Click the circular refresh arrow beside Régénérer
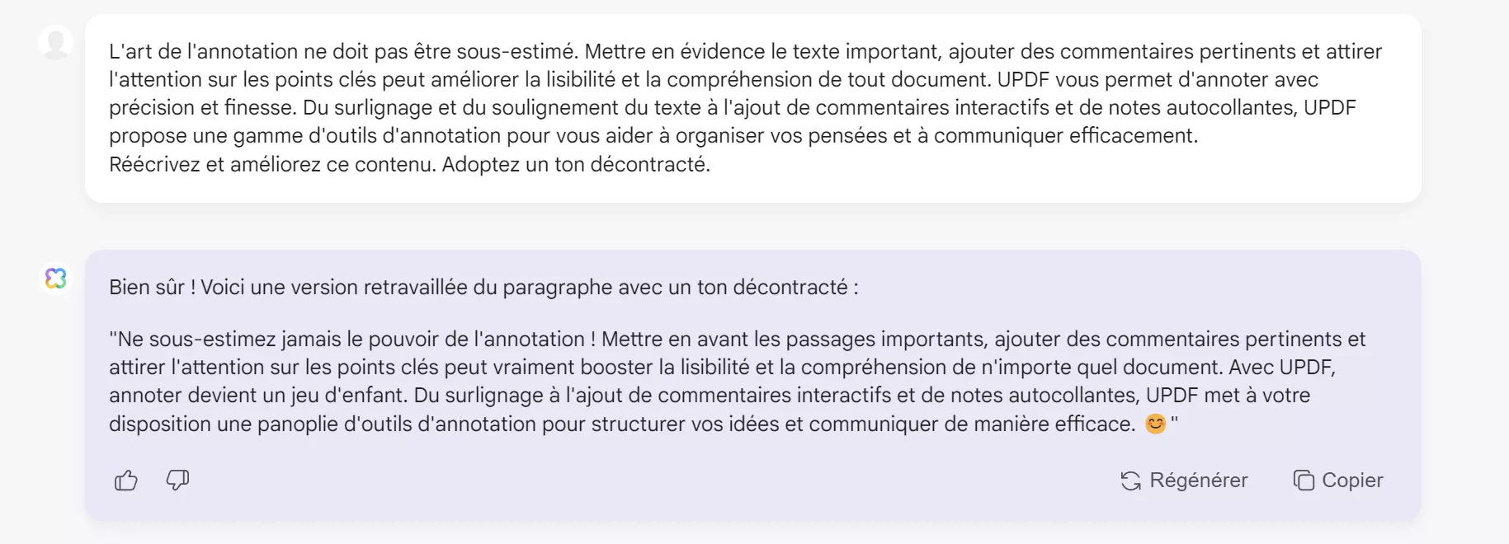Screen dimensions: 1509x544 pos(1131,480)
